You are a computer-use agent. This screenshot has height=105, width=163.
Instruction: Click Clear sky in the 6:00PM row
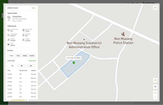[x=33, y=85]
